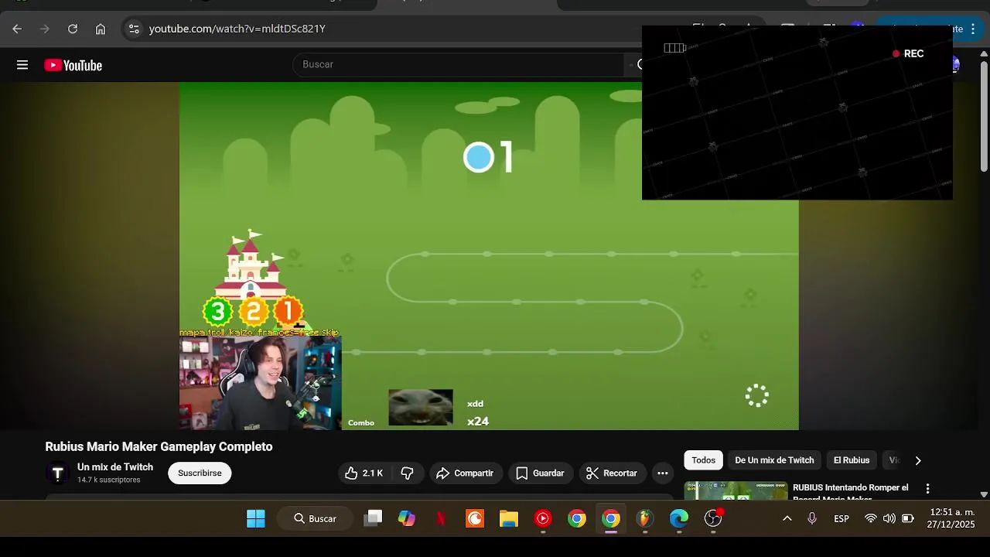Click the YouTube Buscar search field

click(458, 64)
